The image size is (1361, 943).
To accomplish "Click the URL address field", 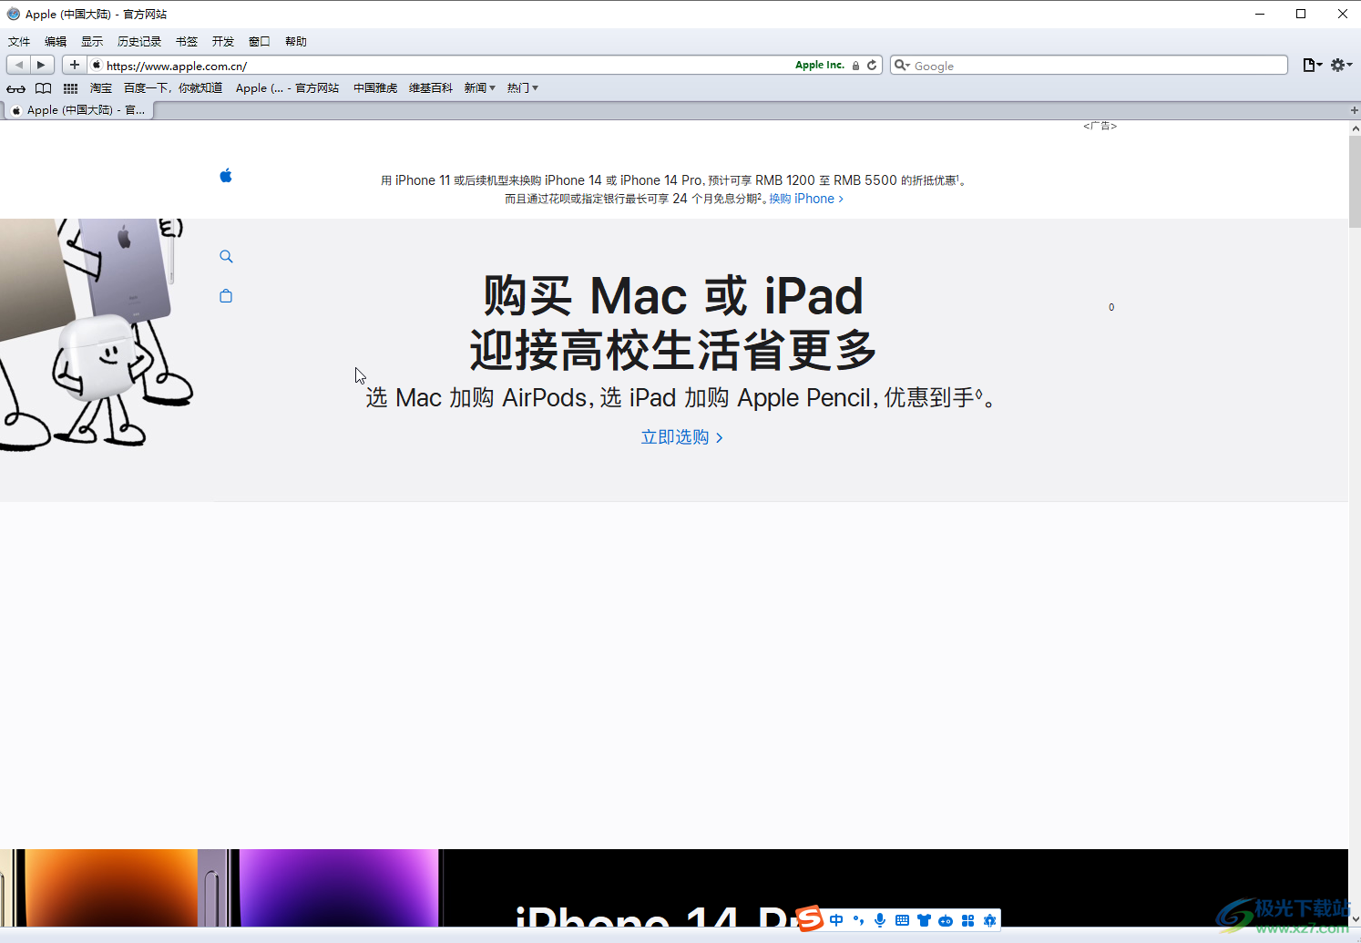I will 446,66.
